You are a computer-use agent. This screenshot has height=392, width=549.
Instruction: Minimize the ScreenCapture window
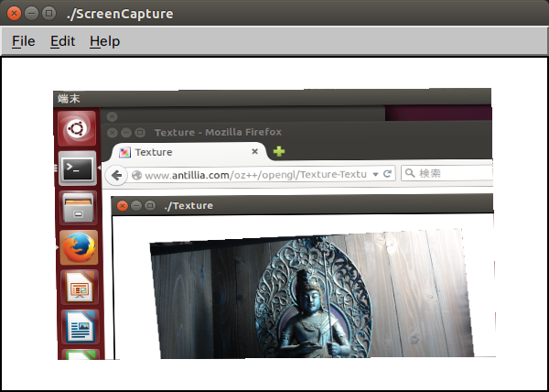click(31, 14)
